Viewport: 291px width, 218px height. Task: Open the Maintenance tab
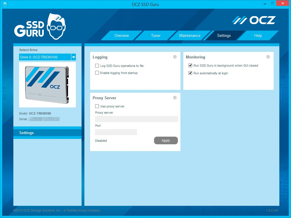pos(190,35)
